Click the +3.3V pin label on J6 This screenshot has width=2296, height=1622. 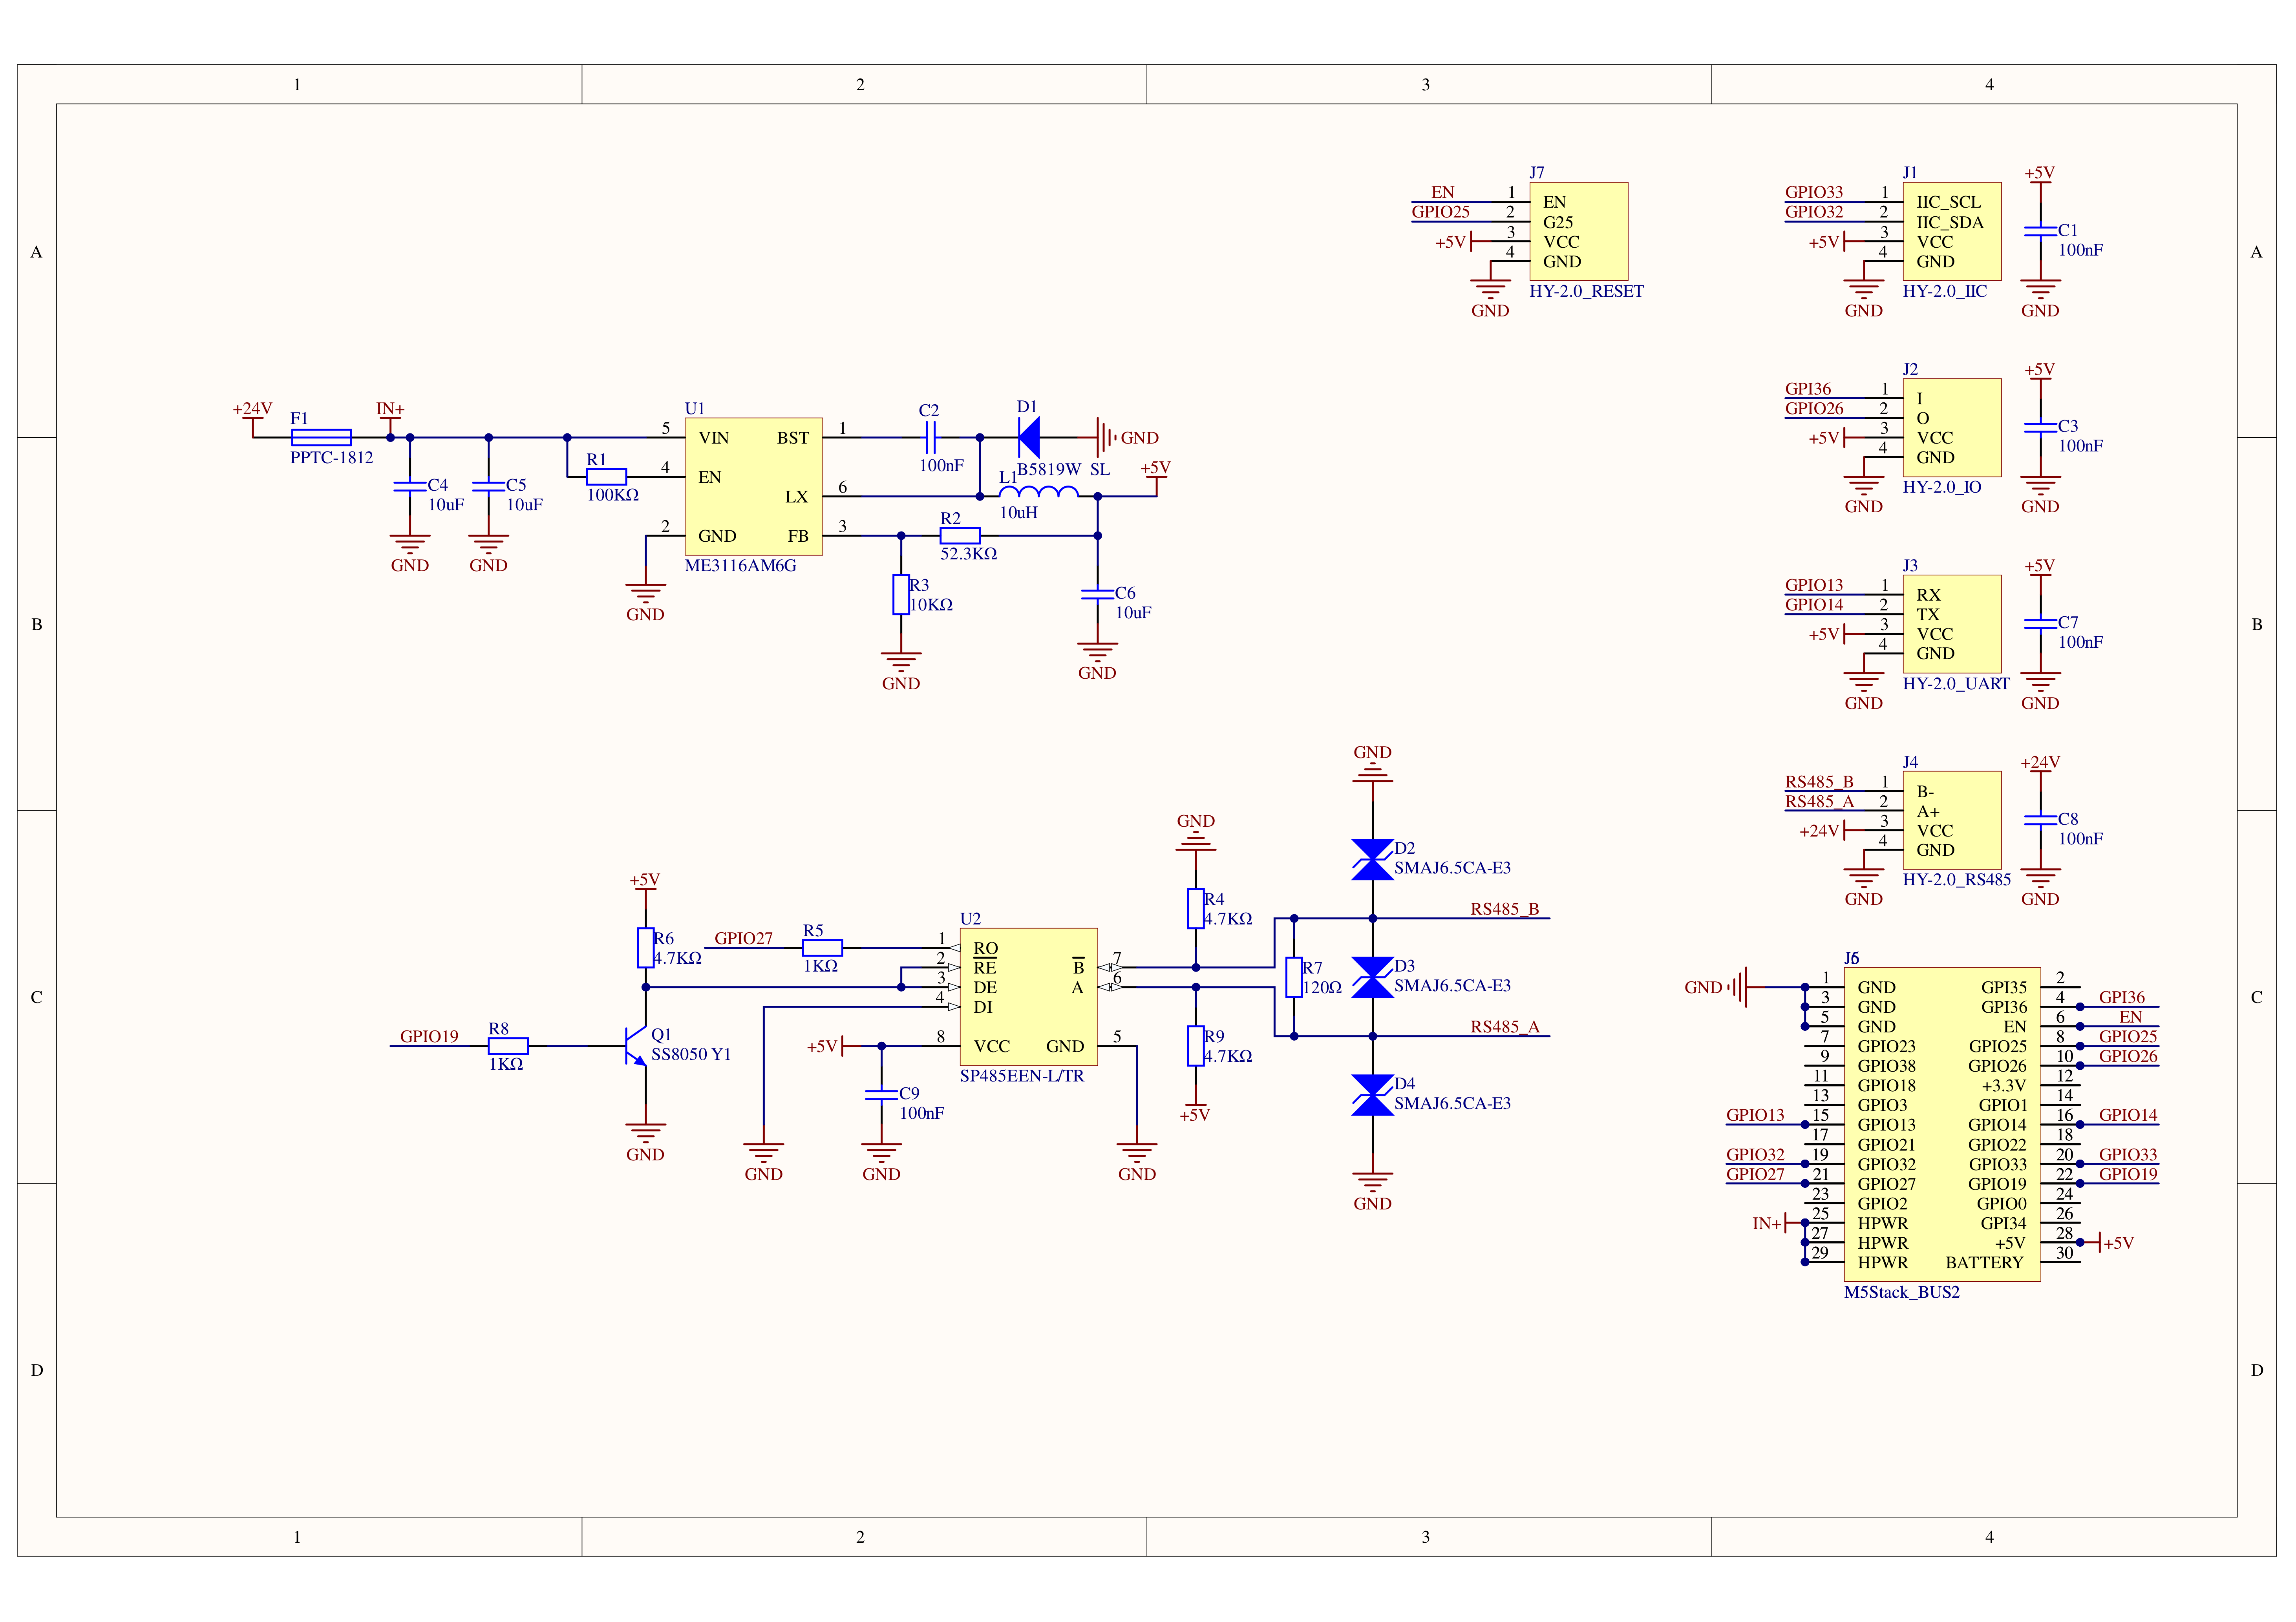click(x=2003, y=1086)
